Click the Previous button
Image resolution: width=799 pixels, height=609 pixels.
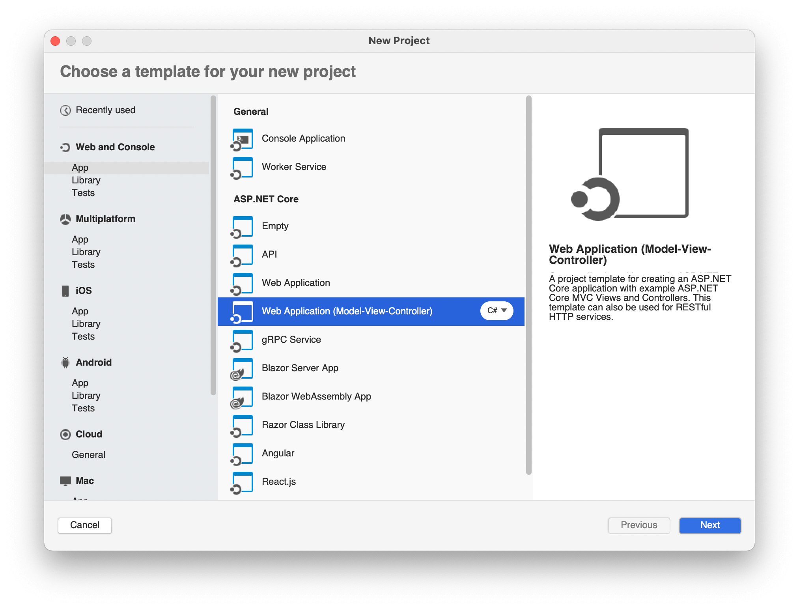coord(639,525)
